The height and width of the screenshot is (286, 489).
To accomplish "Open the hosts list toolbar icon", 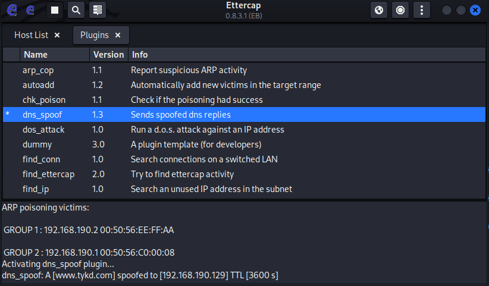I will click(x=98, y=10).
